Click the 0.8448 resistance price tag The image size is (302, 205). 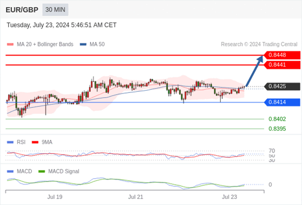click(x=282, y=55)
